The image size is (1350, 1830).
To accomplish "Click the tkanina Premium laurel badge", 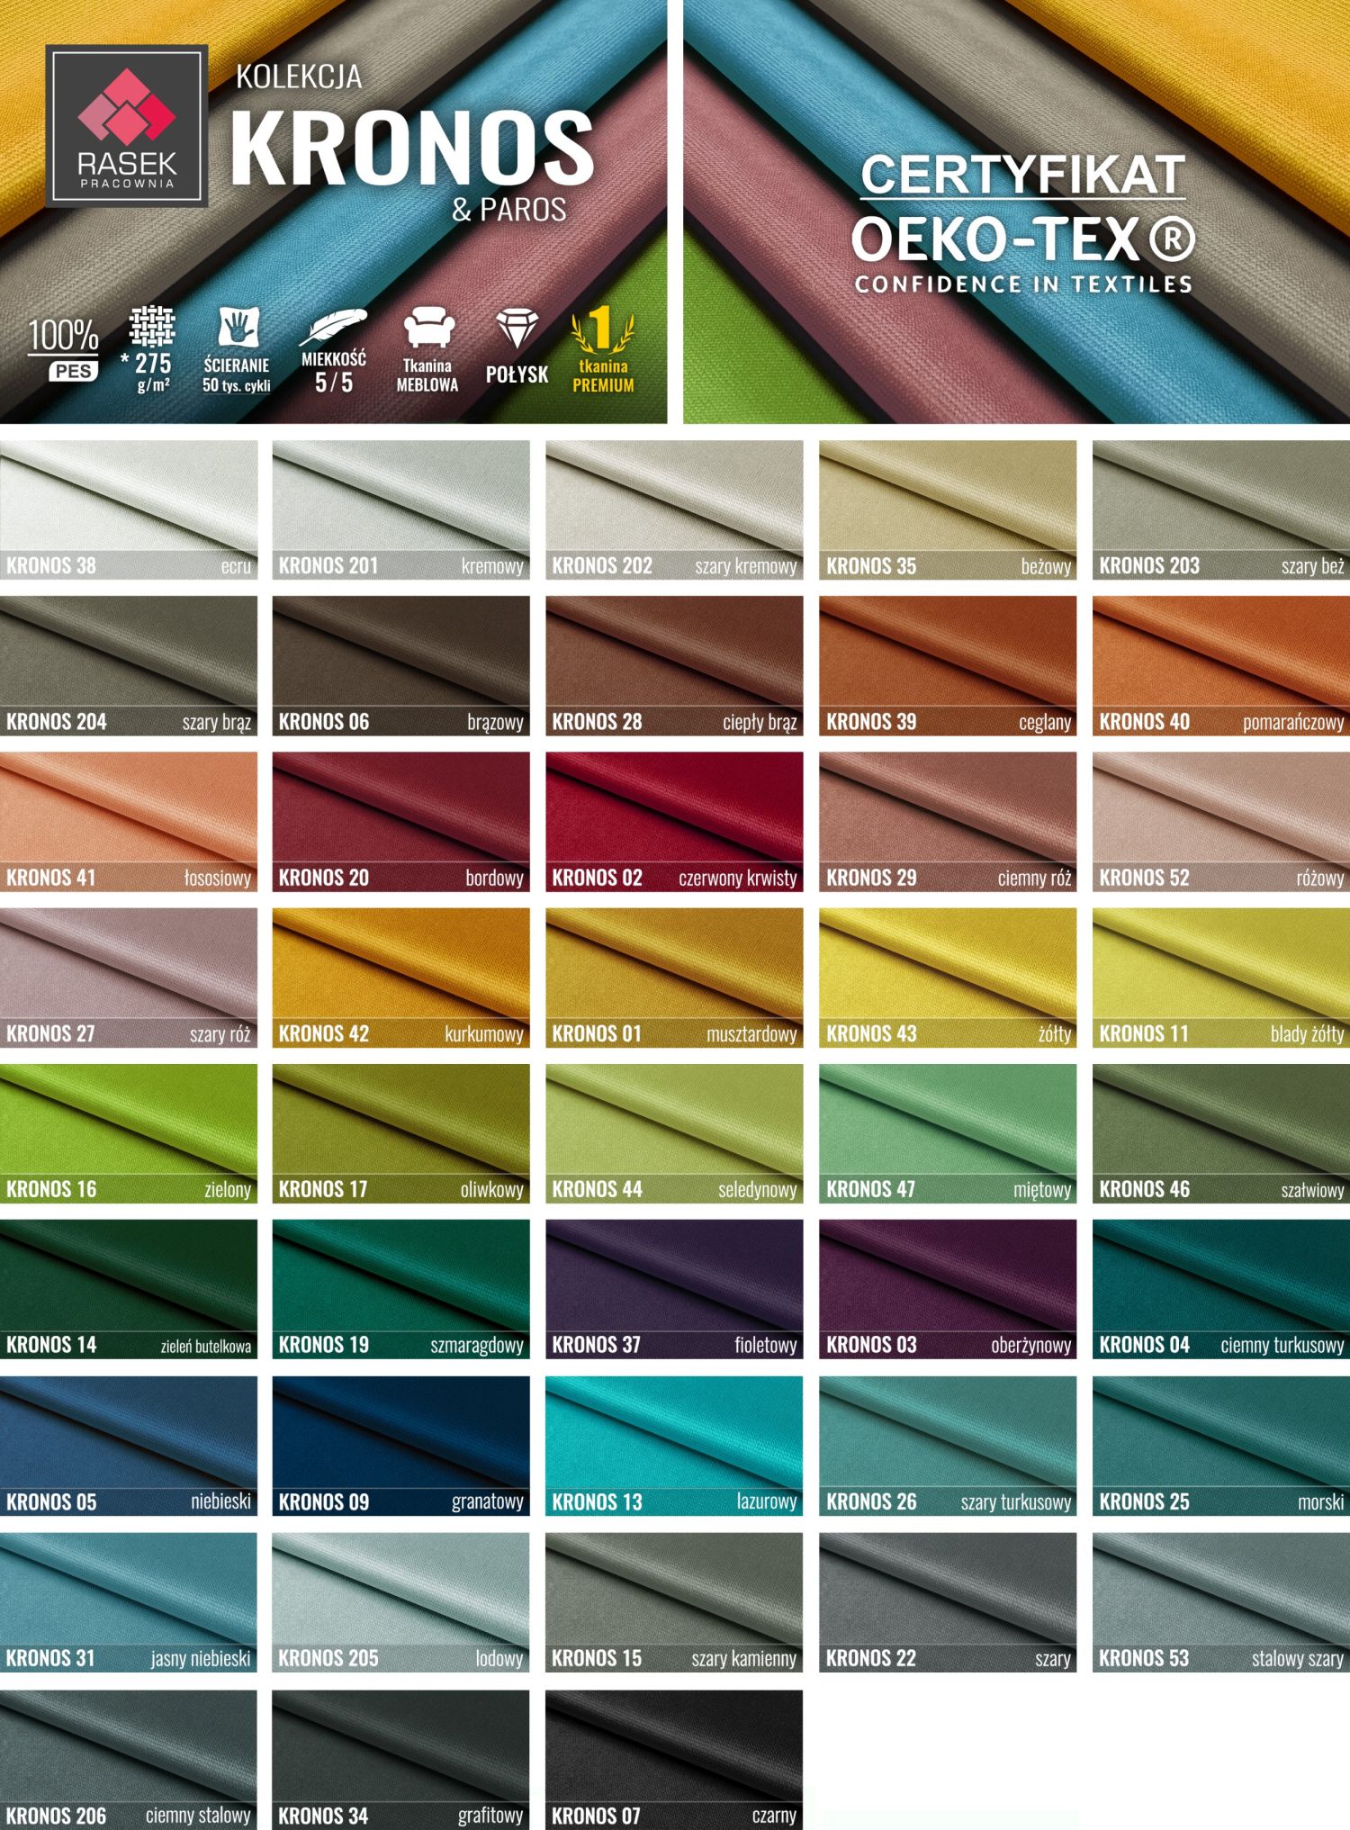I will click(x=603, y=350).
